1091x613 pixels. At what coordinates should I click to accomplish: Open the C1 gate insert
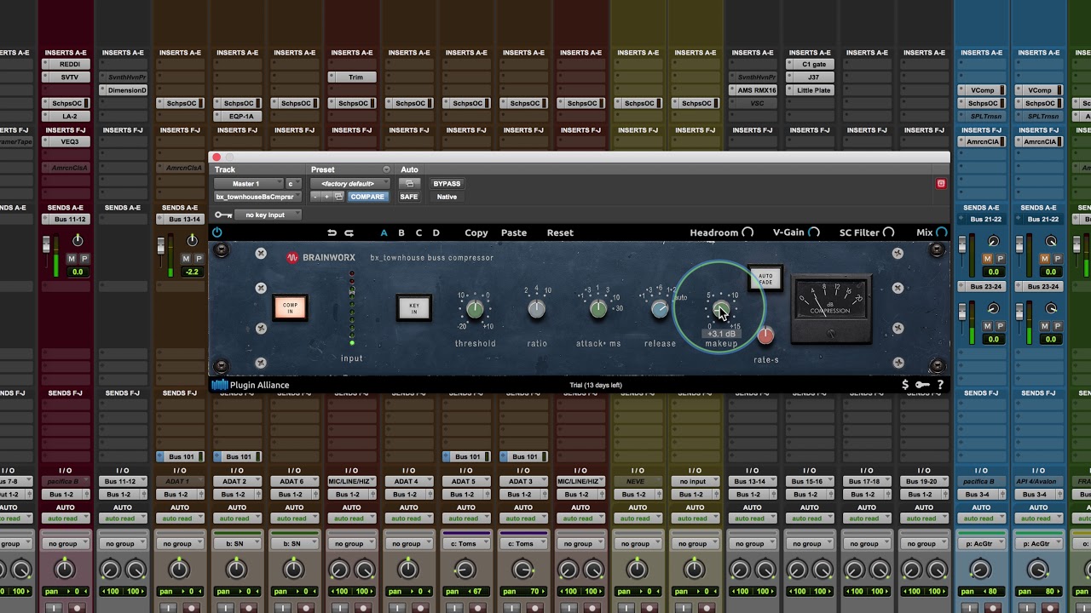[x=813, y=64]
